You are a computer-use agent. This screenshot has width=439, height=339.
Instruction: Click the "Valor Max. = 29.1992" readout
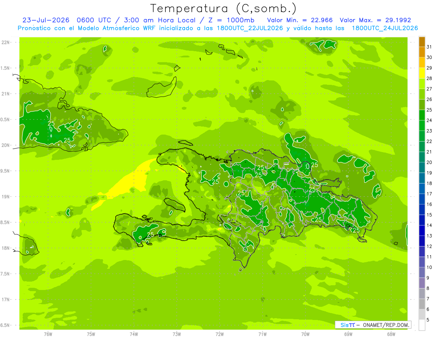[375, 20]
